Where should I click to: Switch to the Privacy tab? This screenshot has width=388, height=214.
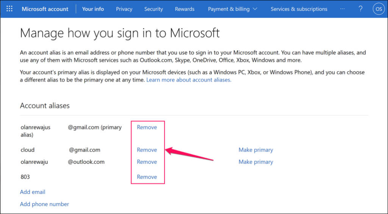point(124,9)
